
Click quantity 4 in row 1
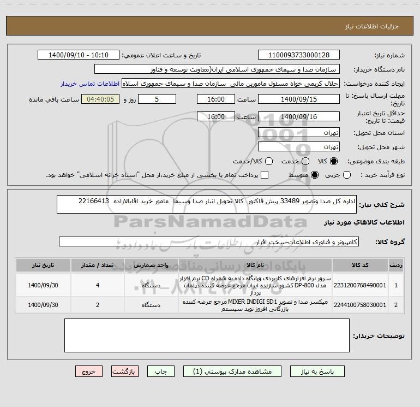click(98, 285)
